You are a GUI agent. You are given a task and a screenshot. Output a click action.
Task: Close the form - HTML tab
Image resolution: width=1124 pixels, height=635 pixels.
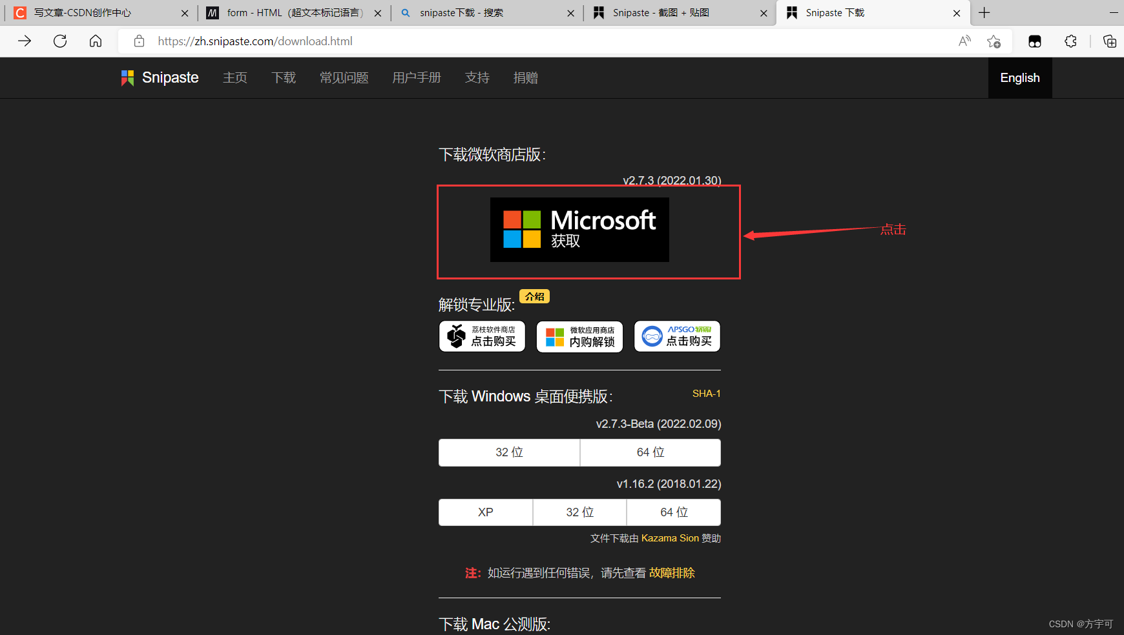click(x=378, y=13)
